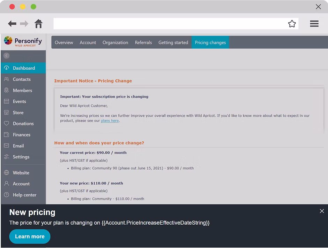
Task: Open Account in sidebar menu
Action: (23, 184)
